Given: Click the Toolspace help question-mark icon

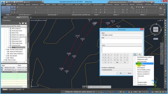Looking at the screenshot, I should (x=26, y=23).
